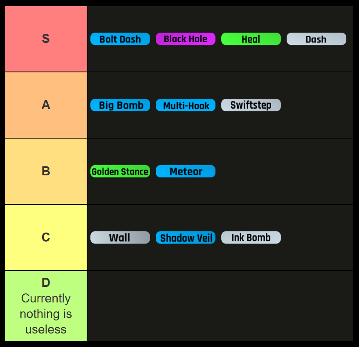Viewport: 359px width, 347px height.
Task: Click the Shadow Veil ability tag
Action: pos(186,237)
